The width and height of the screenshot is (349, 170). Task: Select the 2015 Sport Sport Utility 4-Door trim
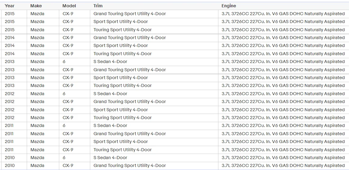(x=121, y=22)
